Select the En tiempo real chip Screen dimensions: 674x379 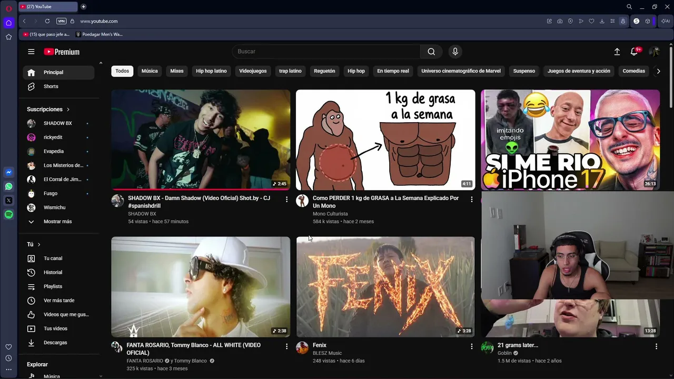(x=393, y=71)
